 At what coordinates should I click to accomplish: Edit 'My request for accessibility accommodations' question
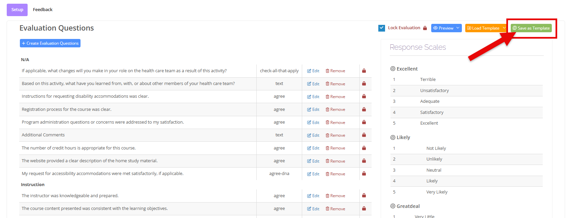point(313,174)
